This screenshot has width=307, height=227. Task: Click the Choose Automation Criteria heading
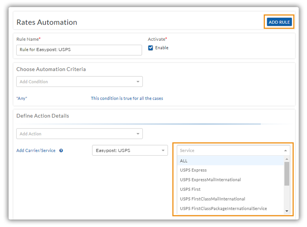pos(51,69)
